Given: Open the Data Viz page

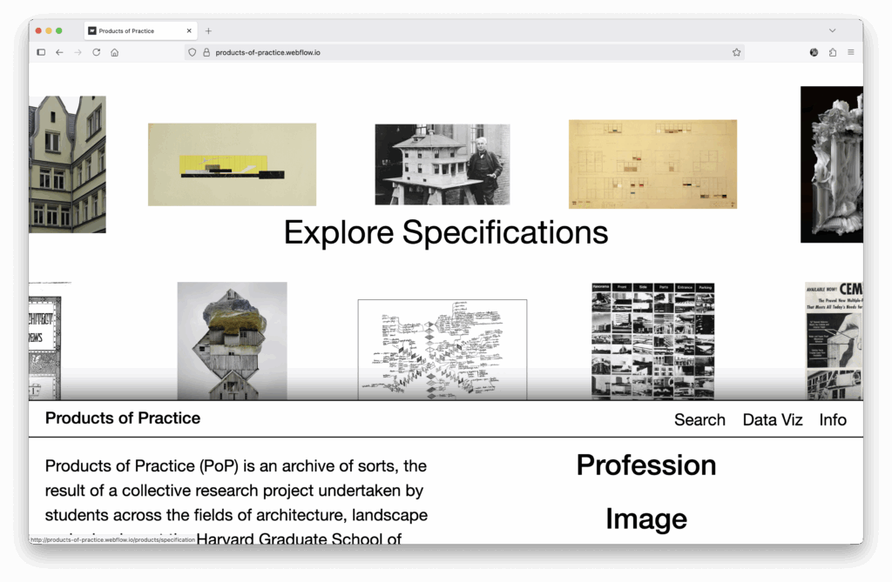Looking at the screenshot, I should [772, 419].
